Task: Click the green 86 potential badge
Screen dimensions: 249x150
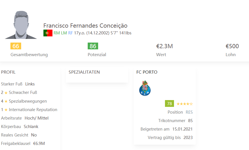Action: tap(93, 46)
